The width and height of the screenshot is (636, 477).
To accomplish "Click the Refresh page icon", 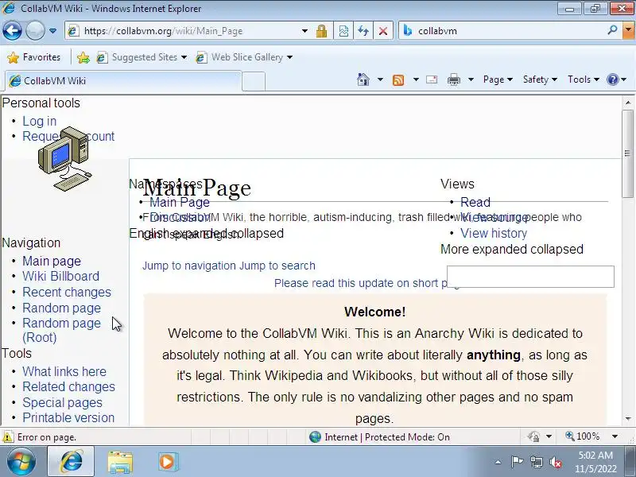I will click(x=363, y=31).
